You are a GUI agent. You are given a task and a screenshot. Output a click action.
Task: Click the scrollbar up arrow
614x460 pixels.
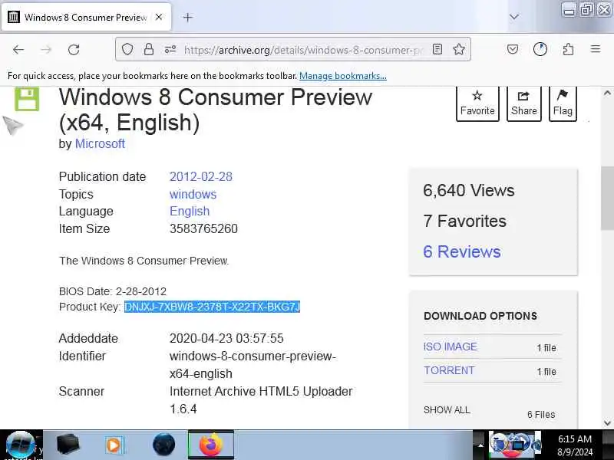[607, 93]
